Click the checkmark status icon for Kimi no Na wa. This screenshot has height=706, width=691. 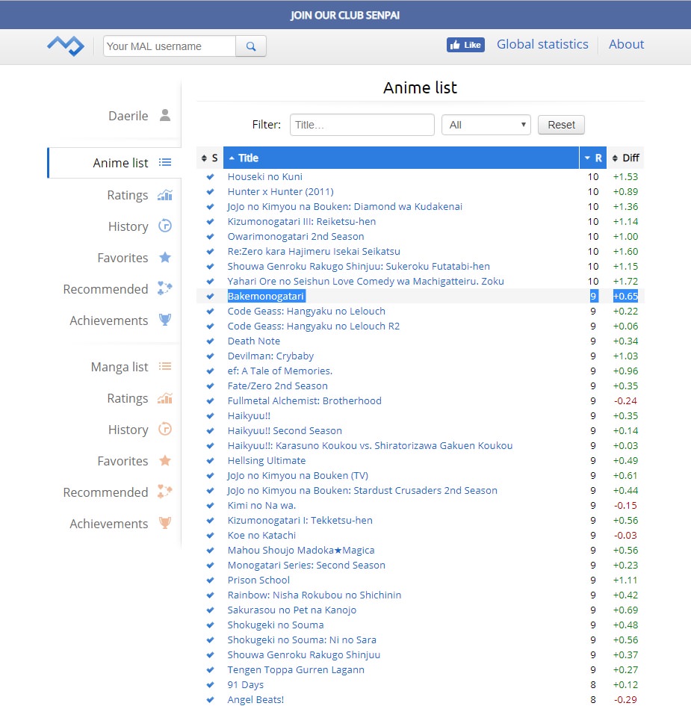(210, 506)
